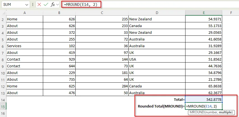Click MROUND function name in tooltip
The height and width of the screenshot is (117, 239).
point(197,113)
